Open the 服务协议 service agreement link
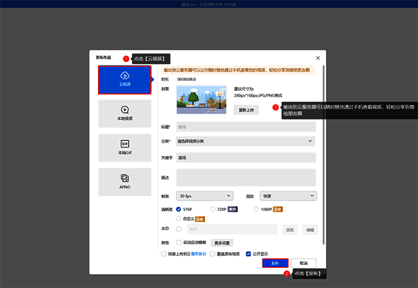 click(x=199, y=254)
